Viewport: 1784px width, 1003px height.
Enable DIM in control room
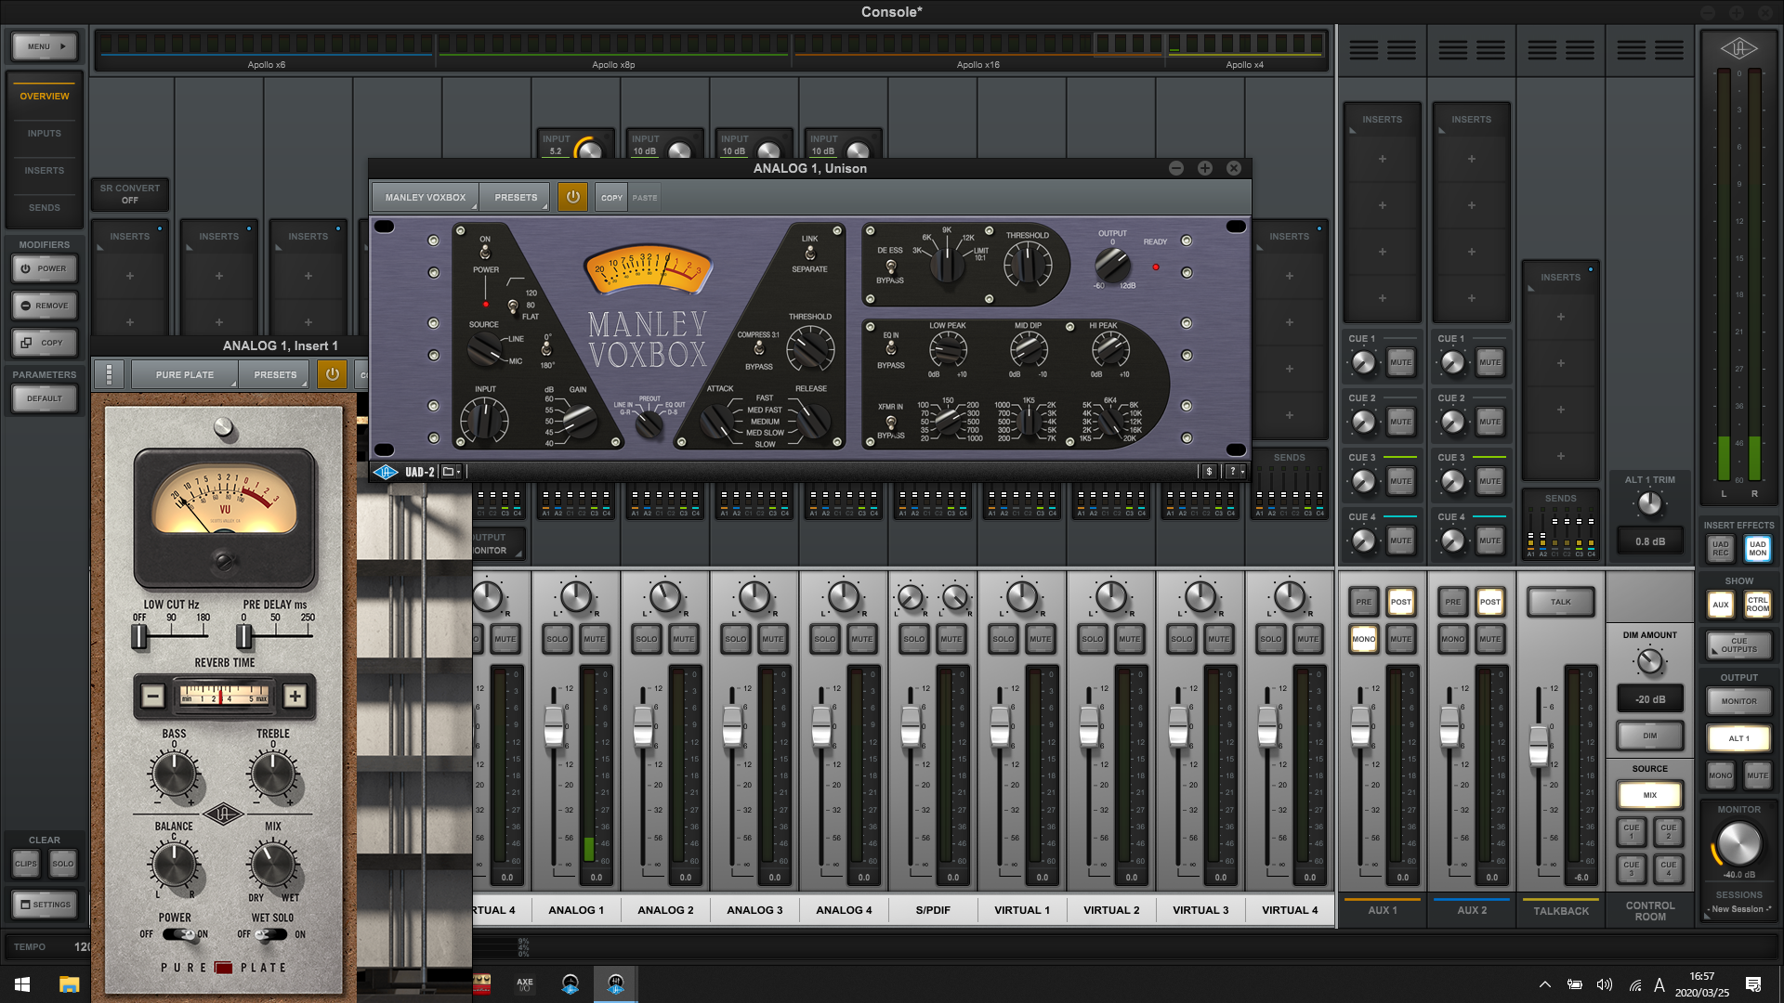pos(1649,736)
